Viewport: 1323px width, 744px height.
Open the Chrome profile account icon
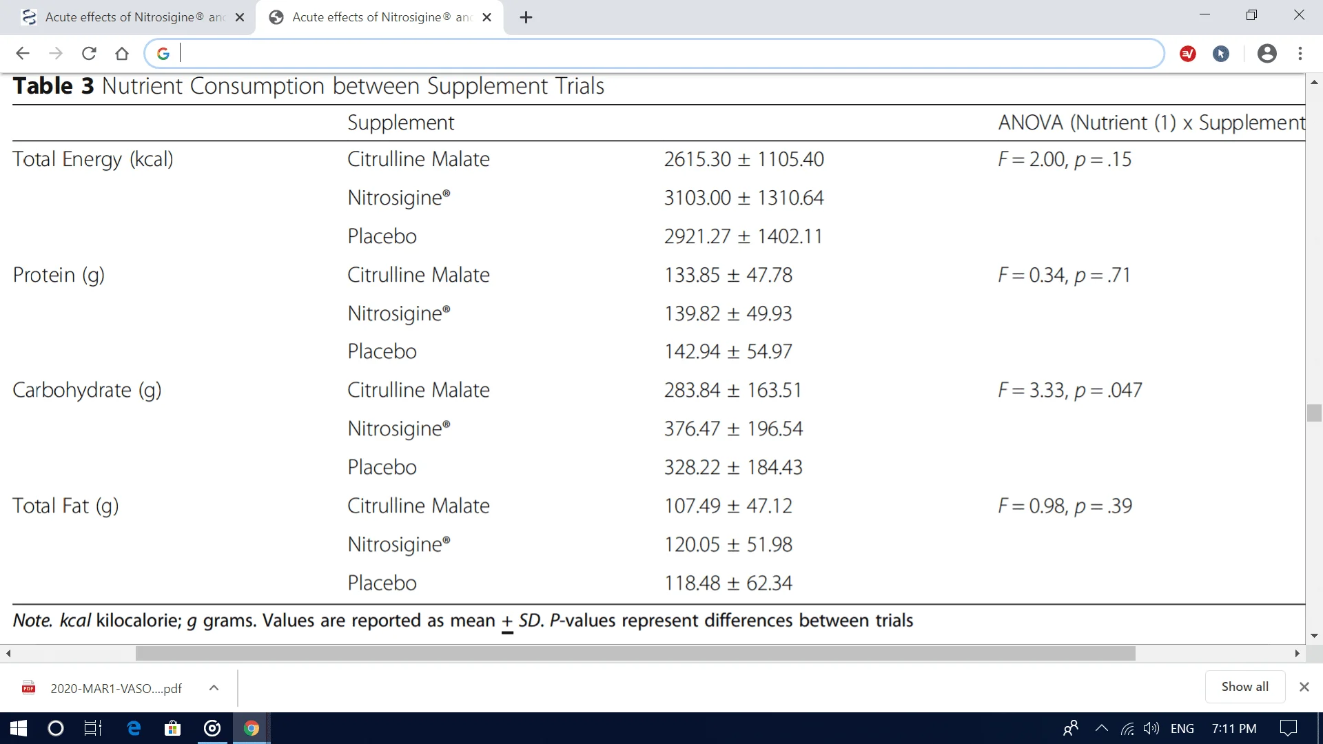[x=1267, y=54]
